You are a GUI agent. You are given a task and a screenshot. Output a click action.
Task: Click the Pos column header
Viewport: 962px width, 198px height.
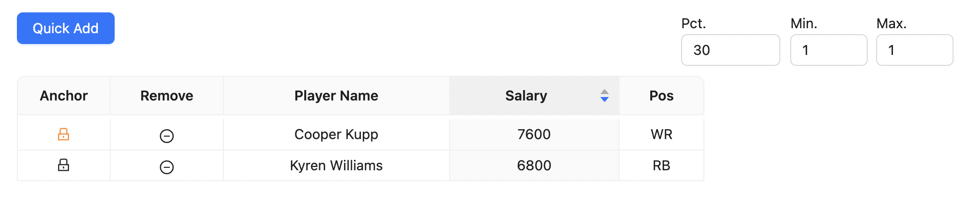tap(661, 96)
